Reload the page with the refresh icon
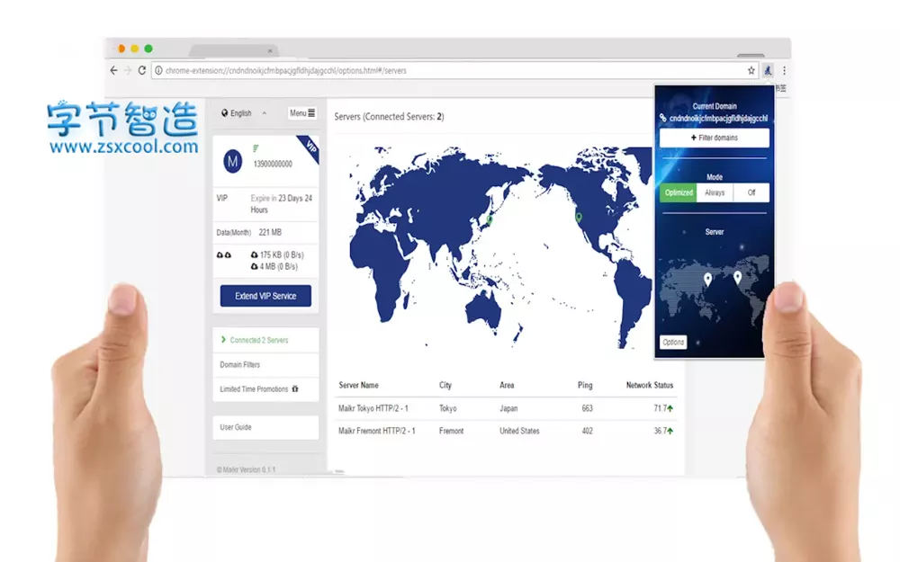This screenshot has width=900, height=562. 142,70
